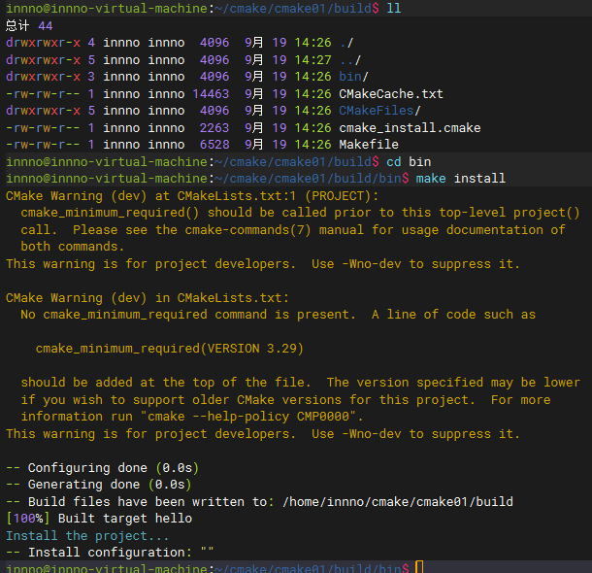The image size is (592, 573).
Task: Click '-- Install configuration: ""' line
Action: click(x=110, y=553)
